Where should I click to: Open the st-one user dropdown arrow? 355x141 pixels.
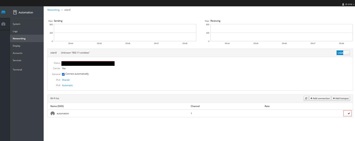click(354, 4)
